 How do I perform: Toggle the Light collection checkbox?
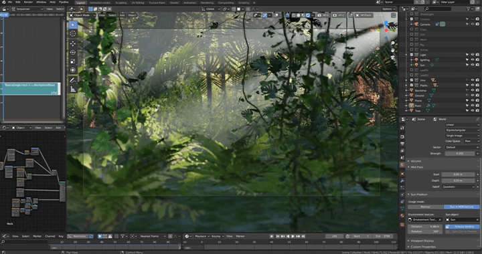412,55
